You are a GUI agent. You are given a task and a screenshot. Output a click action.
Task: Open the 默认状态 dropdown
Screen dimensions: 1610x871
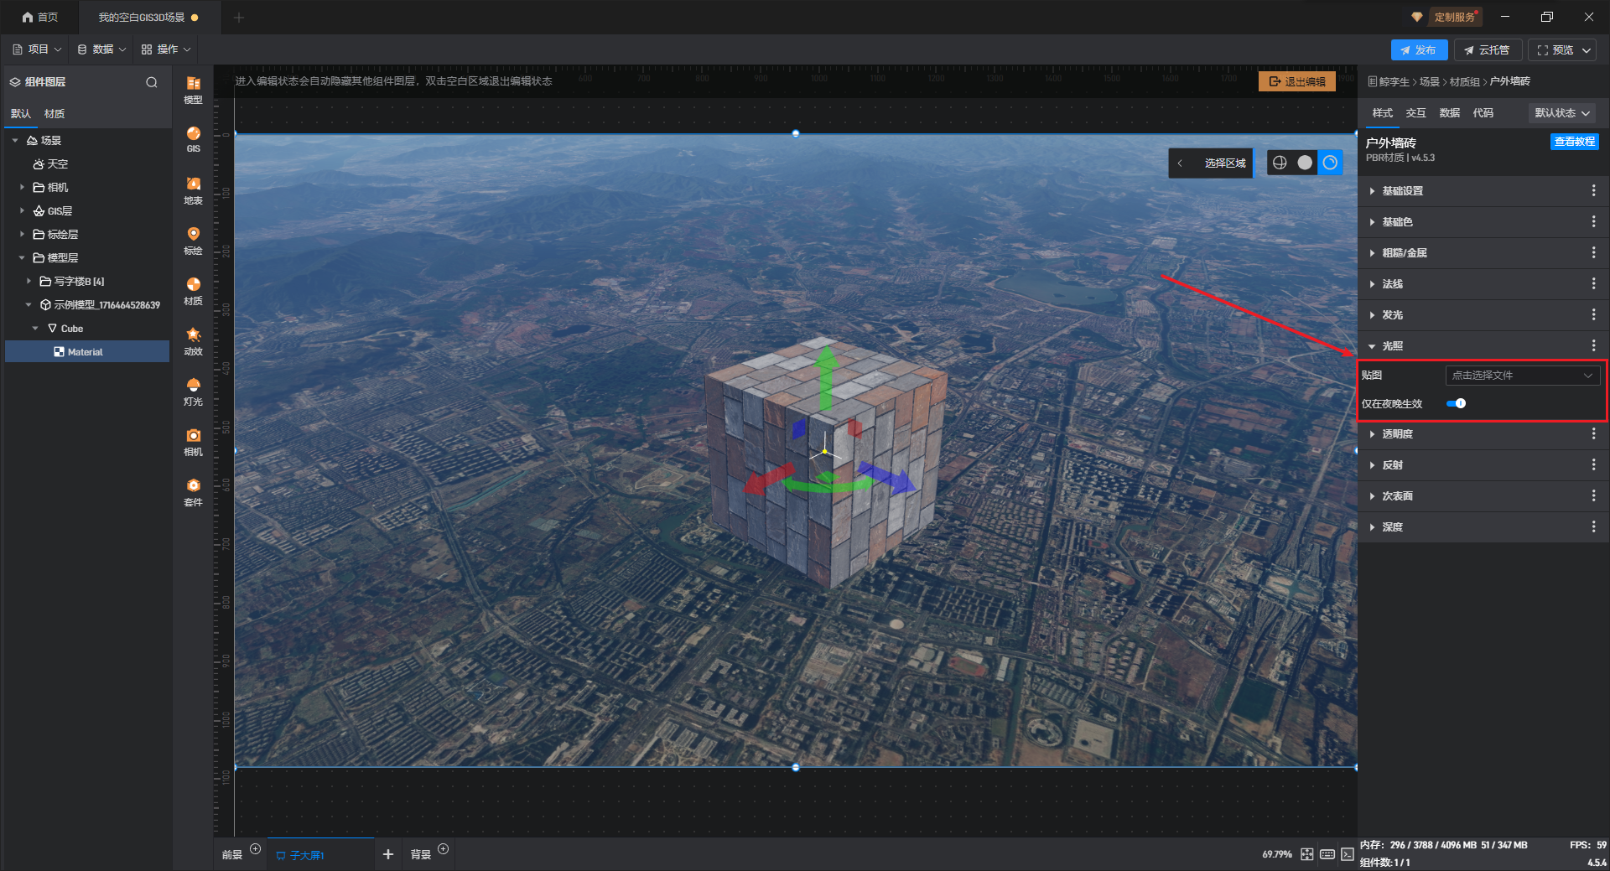1562,113
